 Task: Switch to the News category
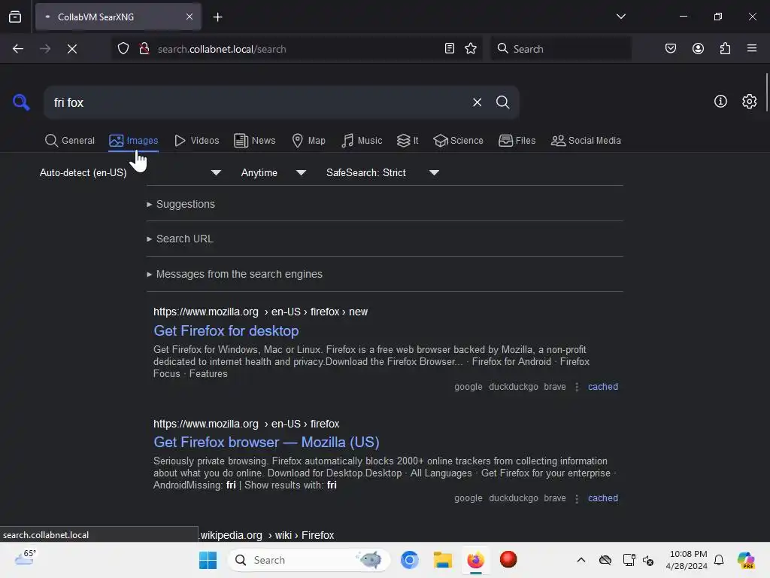coord(255,141)
